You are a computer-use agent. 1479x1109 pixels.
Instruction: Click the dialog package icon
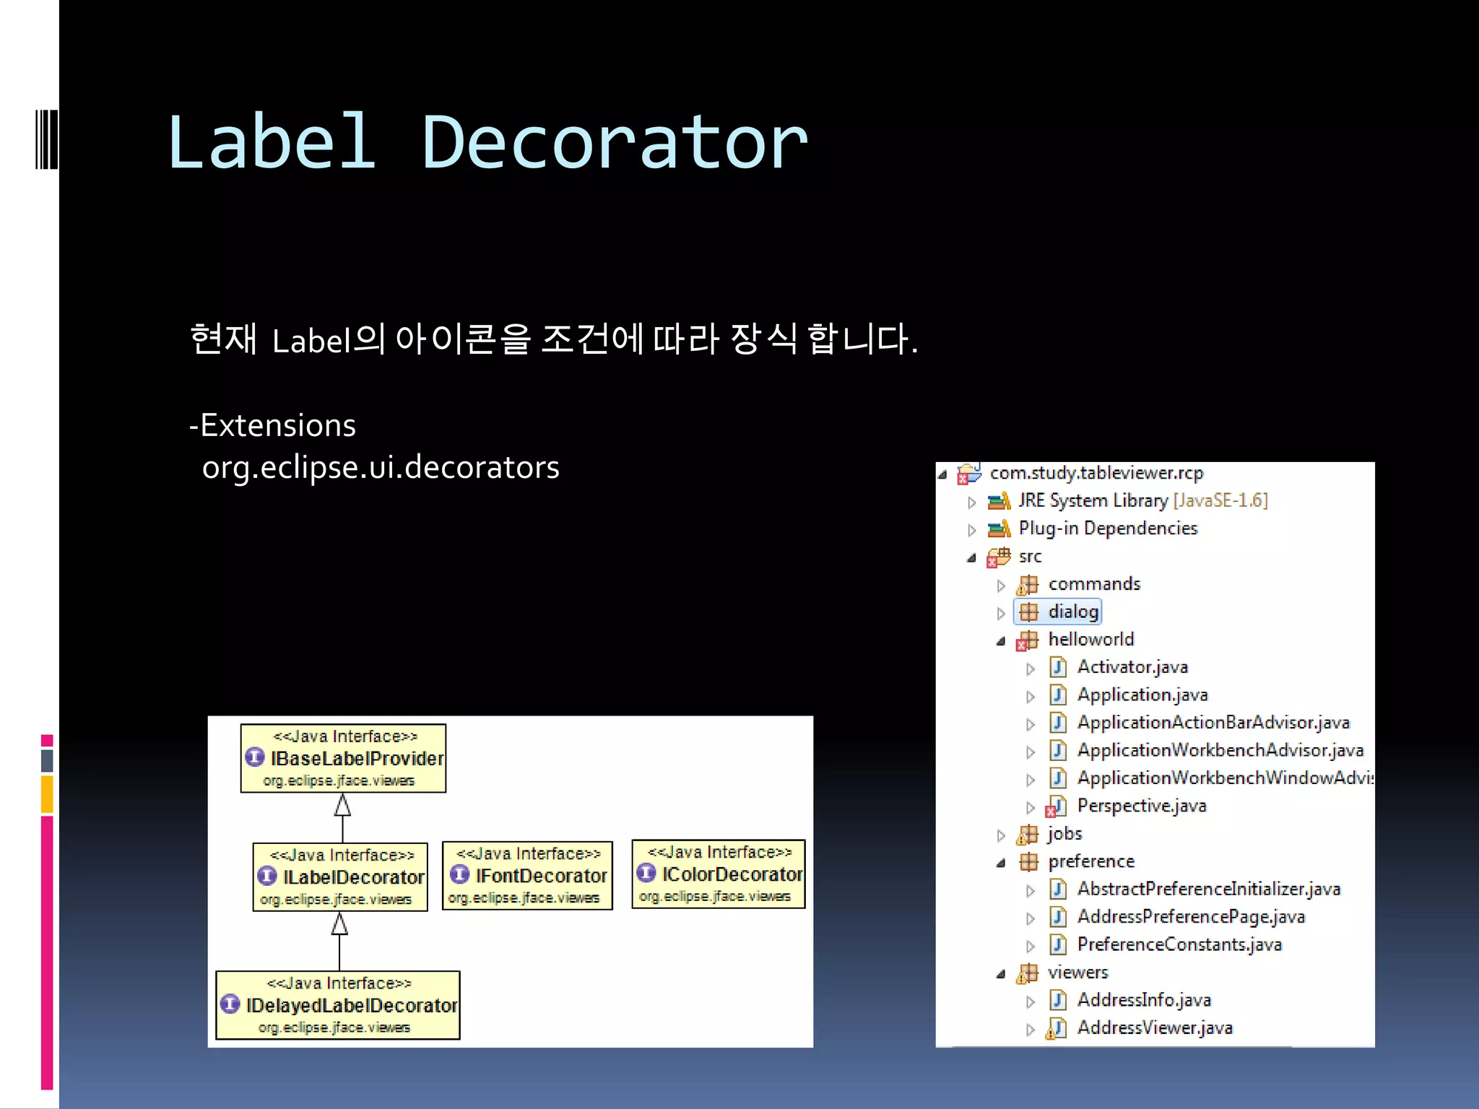1028,612
